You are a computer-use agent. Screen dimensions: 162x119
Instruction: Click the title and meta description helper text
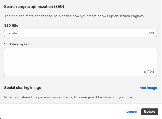[x=74, y=16]
